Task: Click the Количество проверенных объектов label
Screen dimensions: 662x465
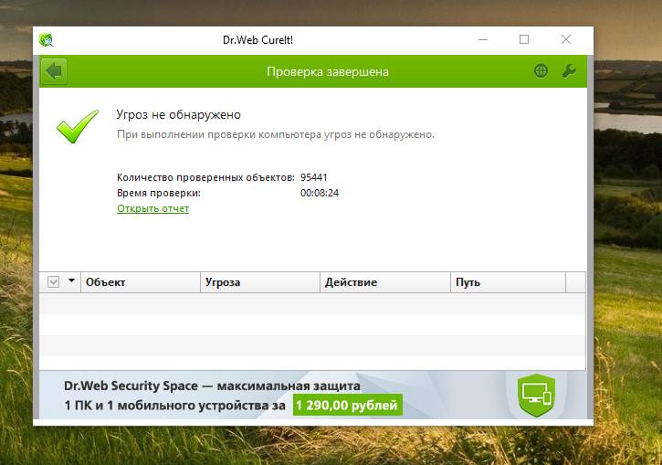Action: click(205, 177)
